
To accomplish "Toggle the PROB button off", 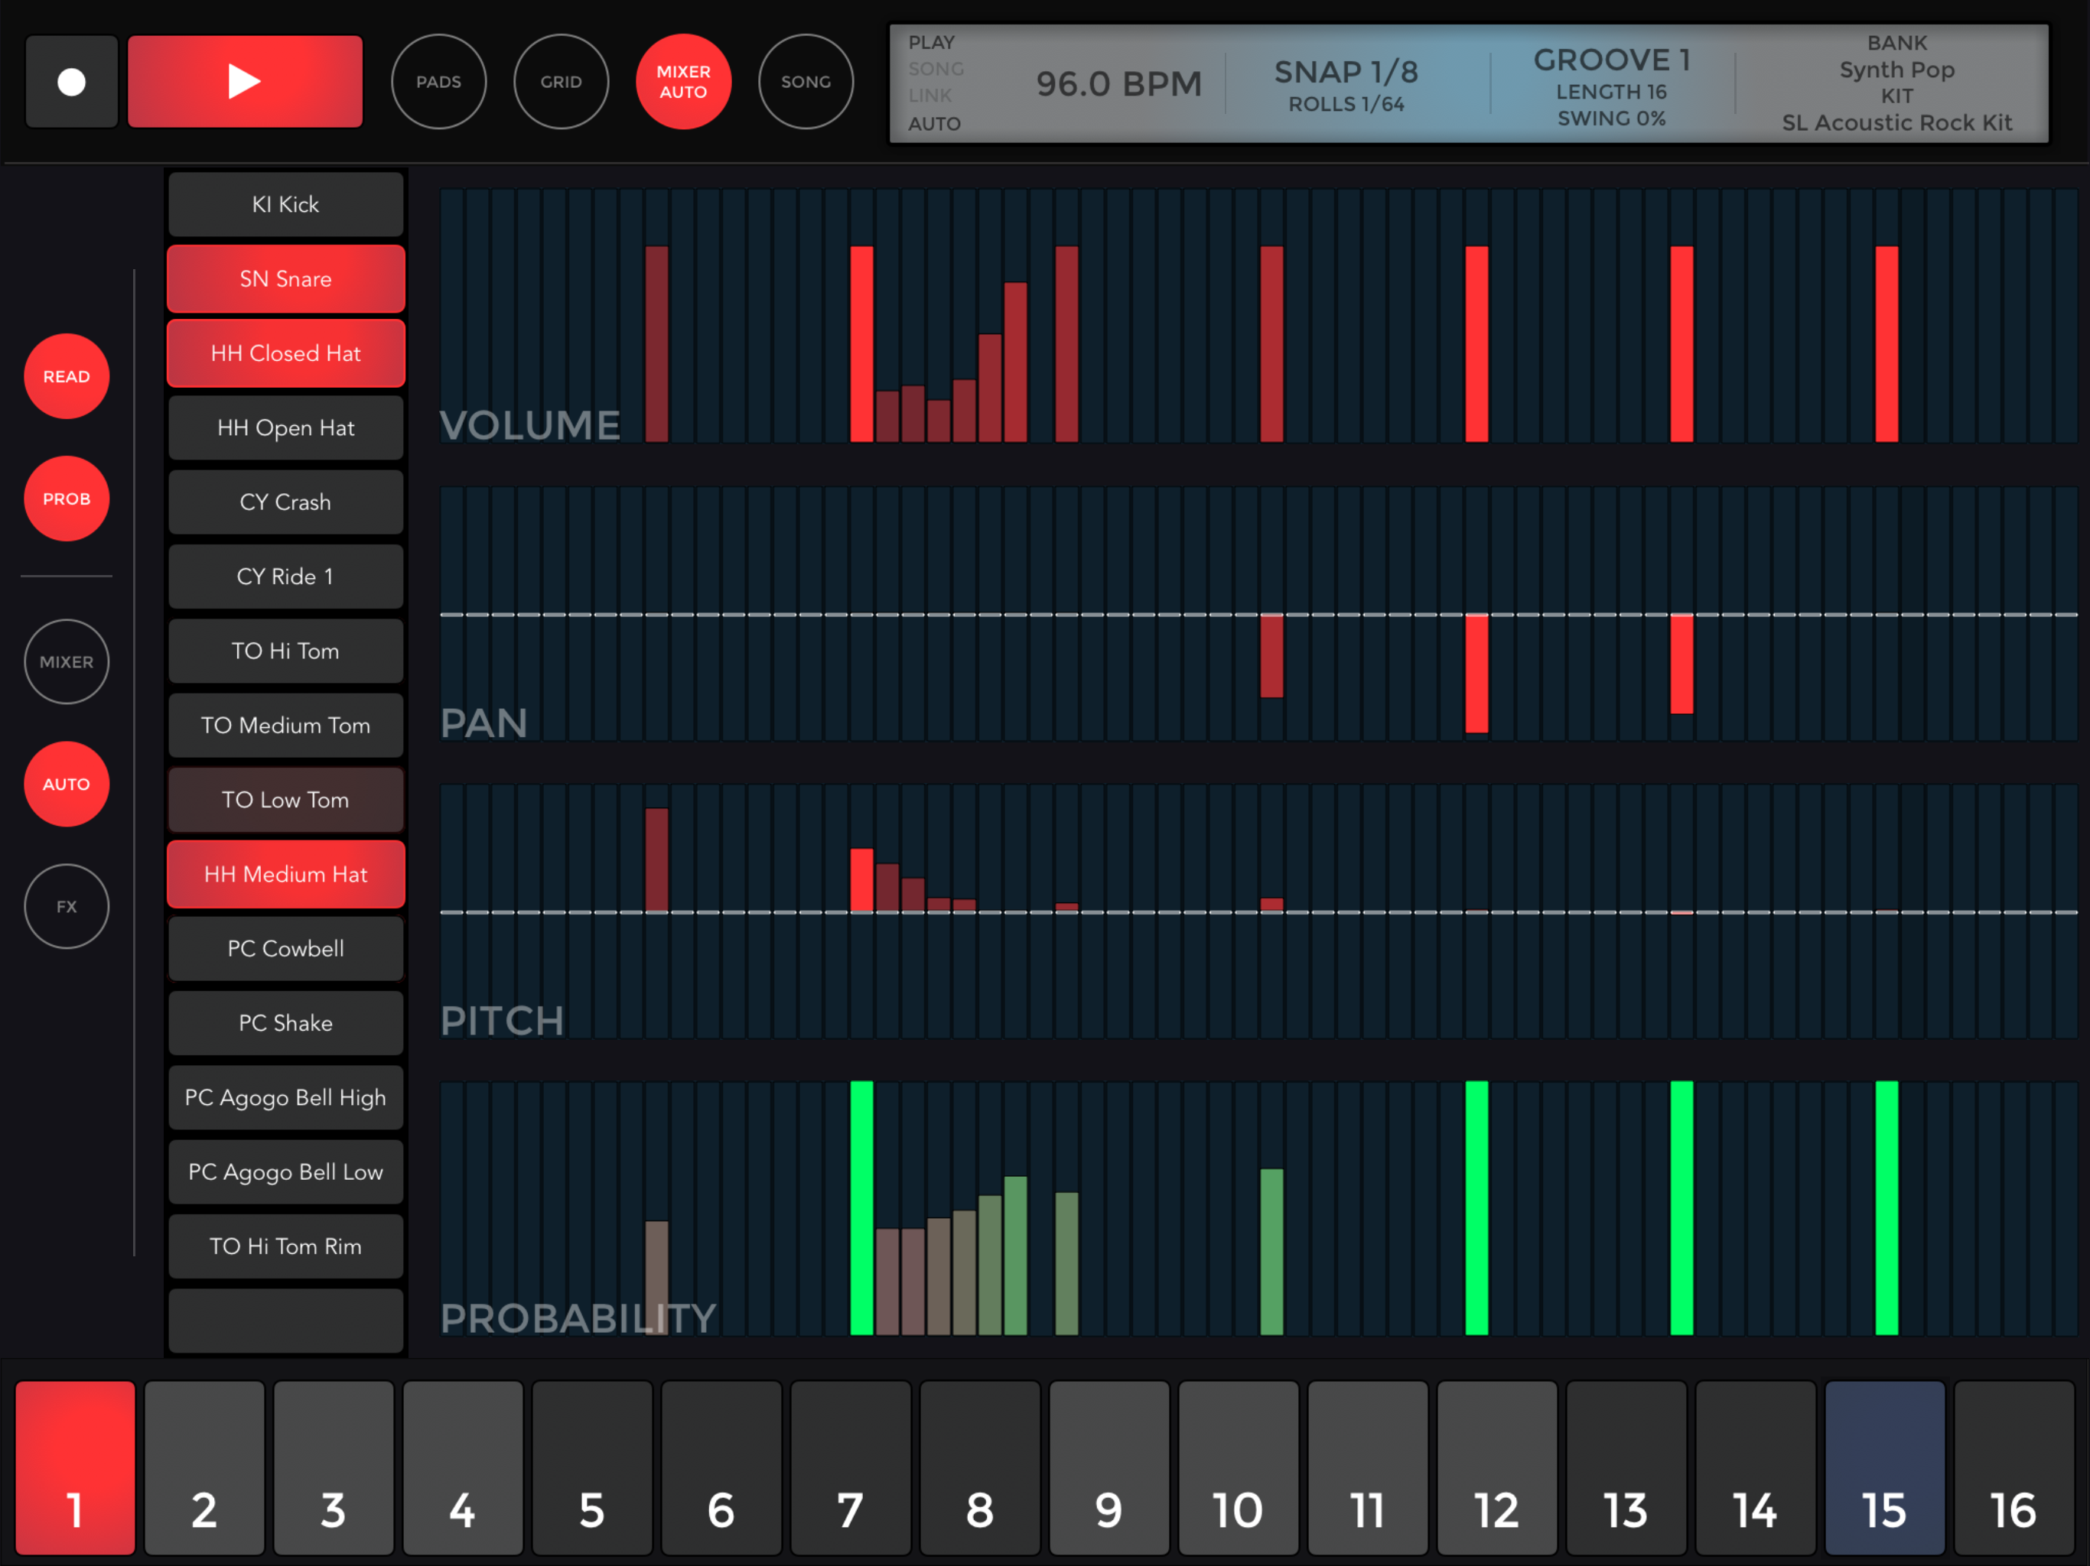I will [x=66, y=498].
